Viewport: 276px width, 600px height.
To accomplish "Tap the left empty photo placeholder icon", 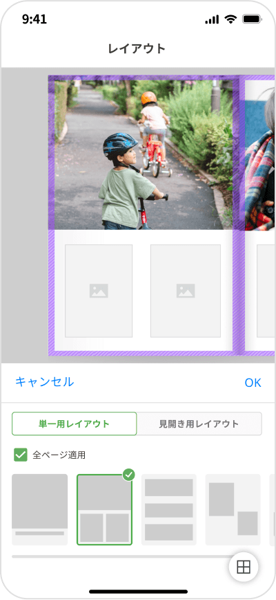I will tap(99, 291).
